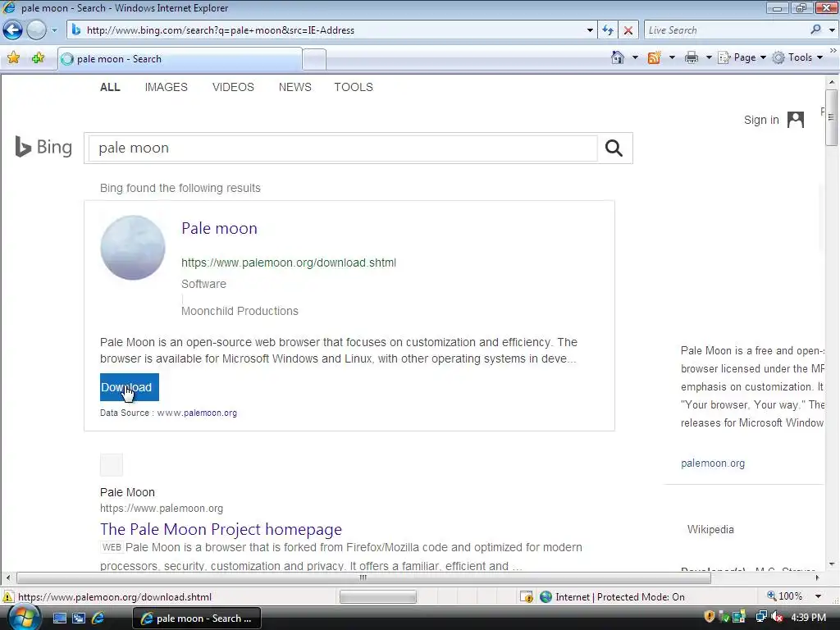Expand the address bar dropdown arrow
This screenshot has width=840, height=630.
click(x=590, y=30)
